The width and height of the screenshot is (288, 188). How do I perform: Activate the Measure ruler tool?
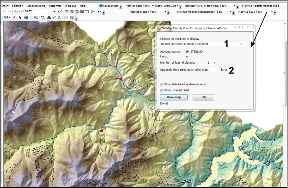coord(43,18)
